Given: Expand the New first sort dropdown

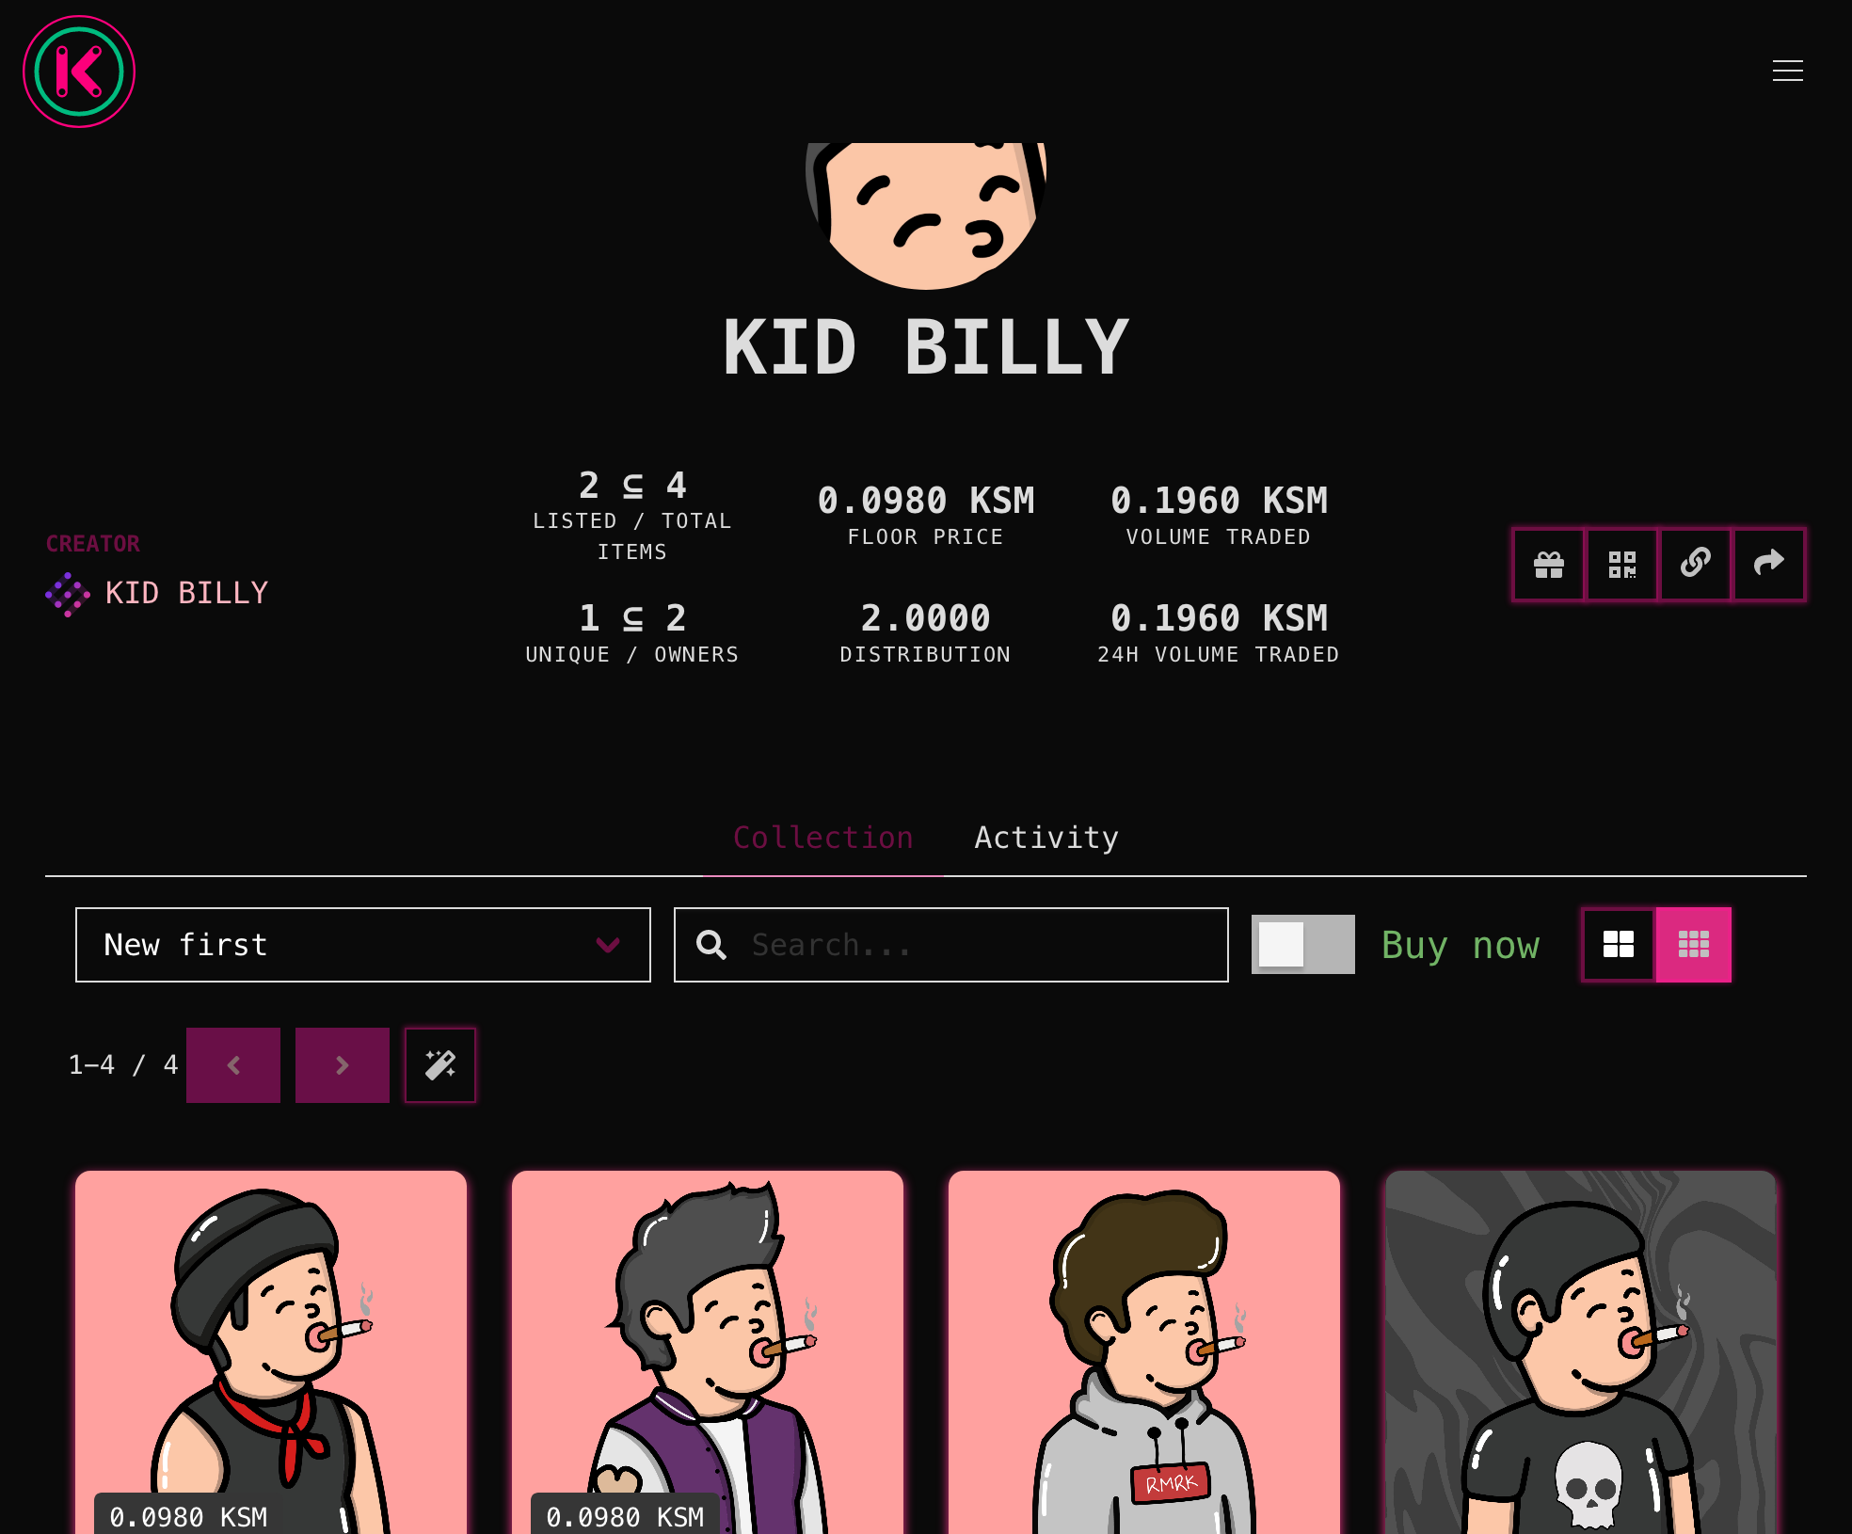Looking at the screenshot, I should (x=363, y=944).
